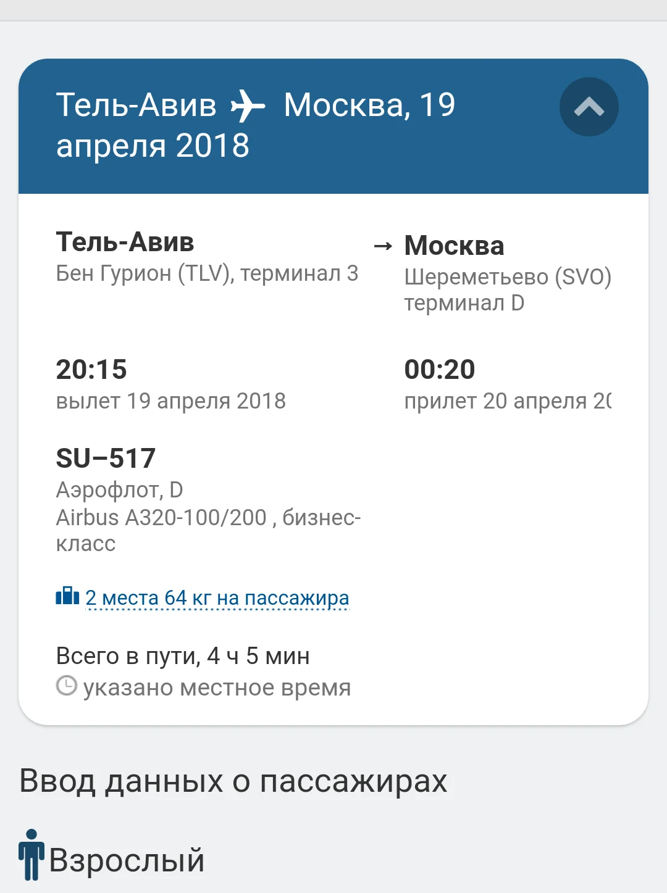Image resolution: width=667 pixels, height=893 pixels.
Task: Click the SU–517 flight number
Action: click(106, 459)
